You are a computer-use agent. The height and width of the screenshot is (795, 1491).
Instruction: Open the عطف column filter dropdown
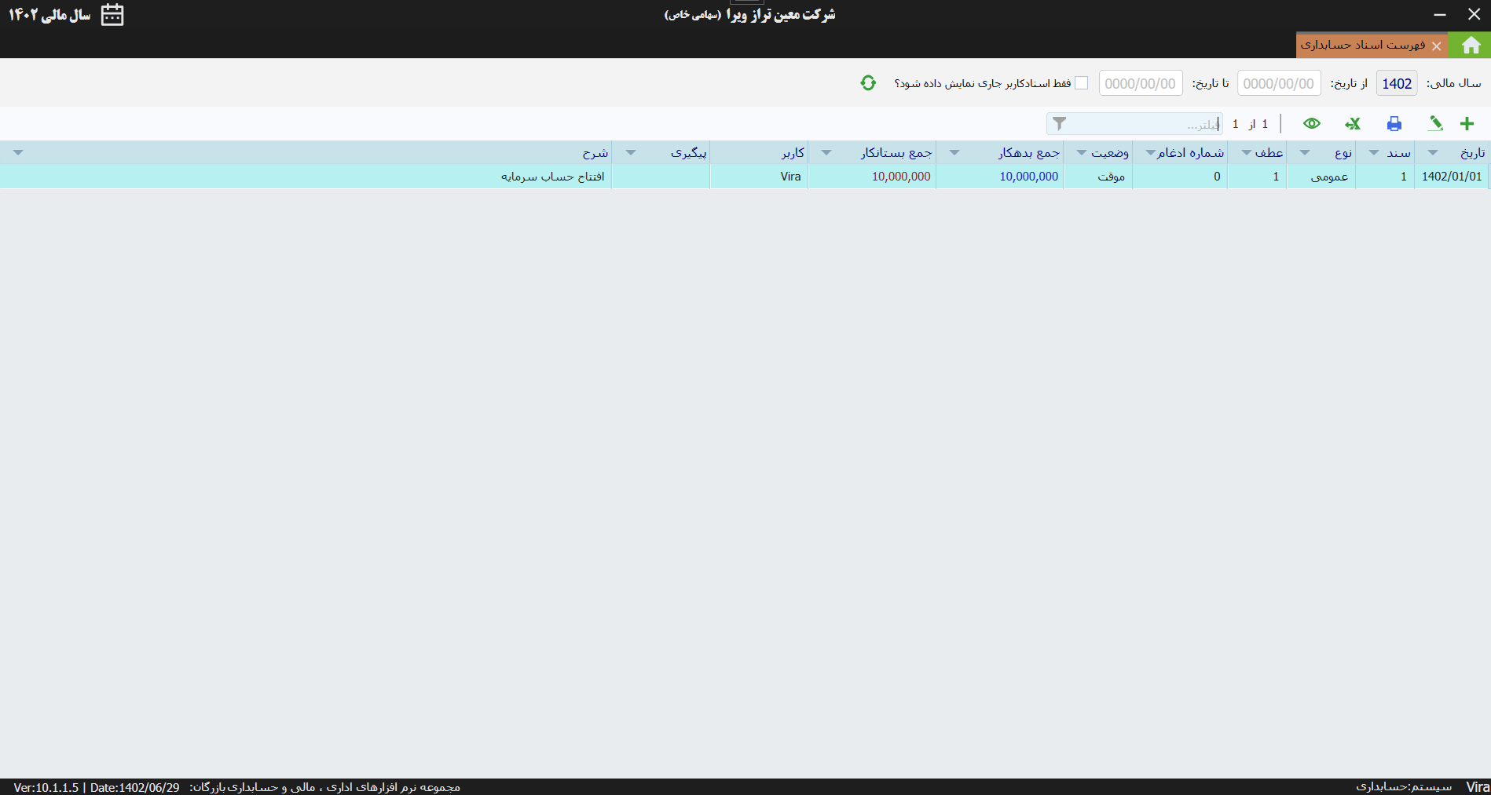pyautogui.click(x=1246, y=153)
